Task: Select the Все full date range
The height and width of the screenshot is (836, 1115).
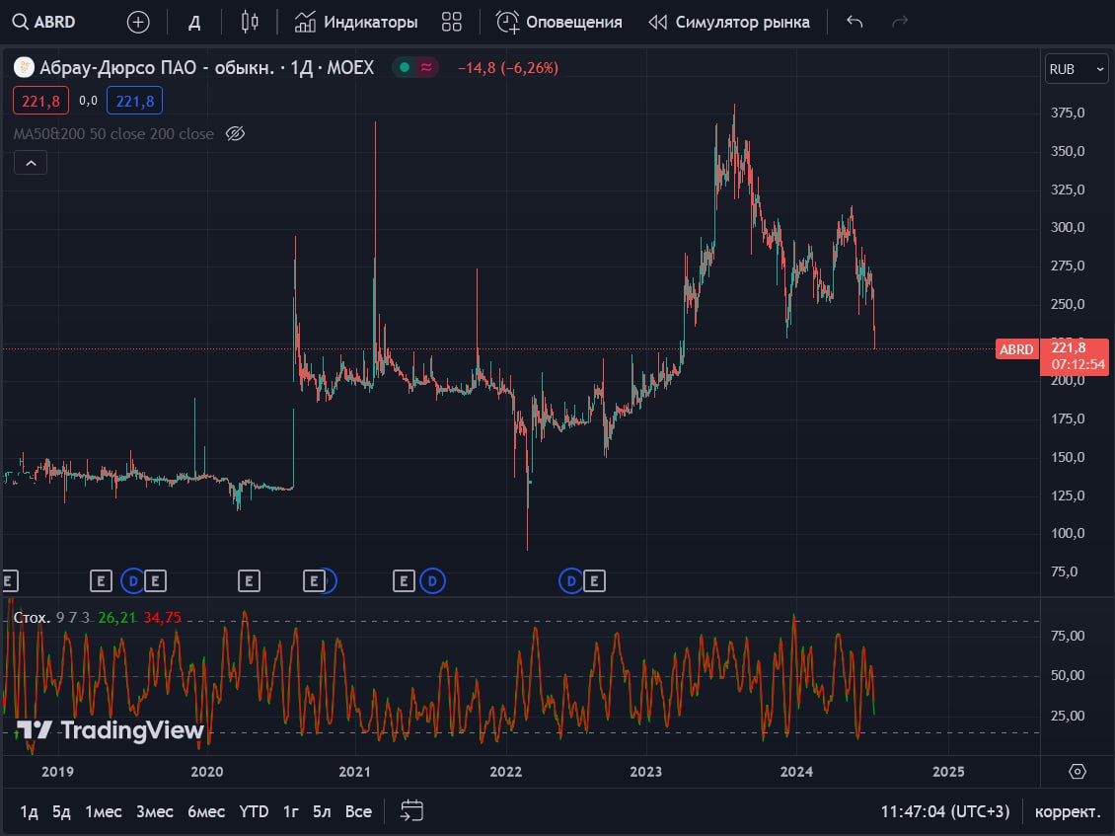Action: tap(358, 811)
